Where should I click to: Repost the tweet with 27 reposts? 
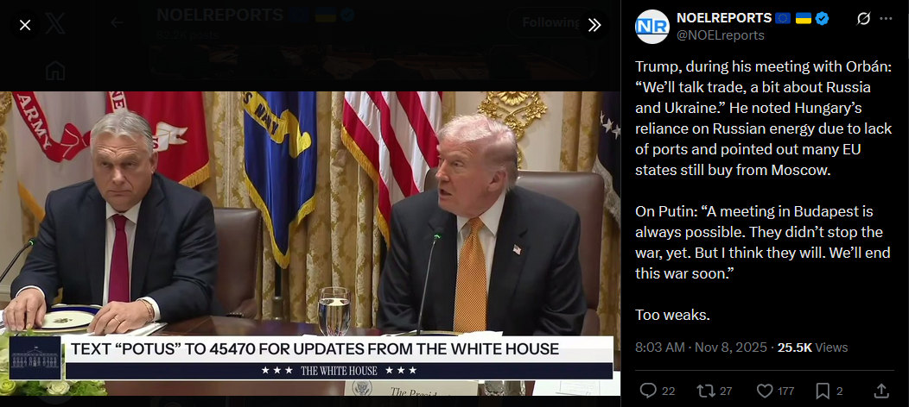(x=715, y=391)
